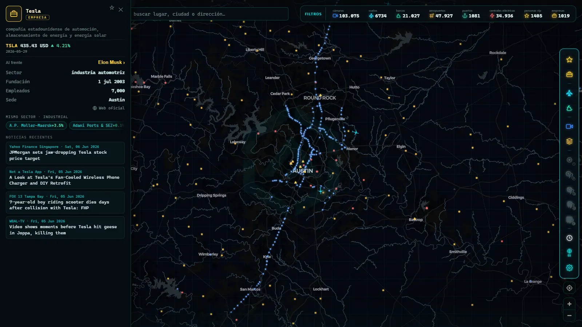Select empresas filter showing 1019

coord(561,14)
